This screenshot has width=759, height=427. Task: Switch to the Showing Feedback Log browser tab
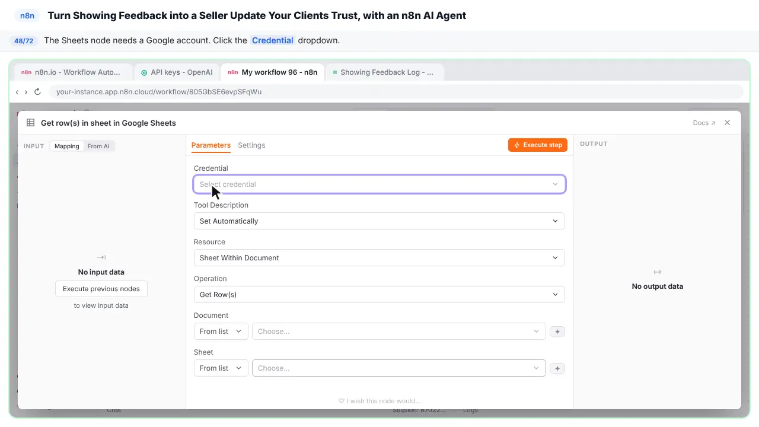pos(384,72)
